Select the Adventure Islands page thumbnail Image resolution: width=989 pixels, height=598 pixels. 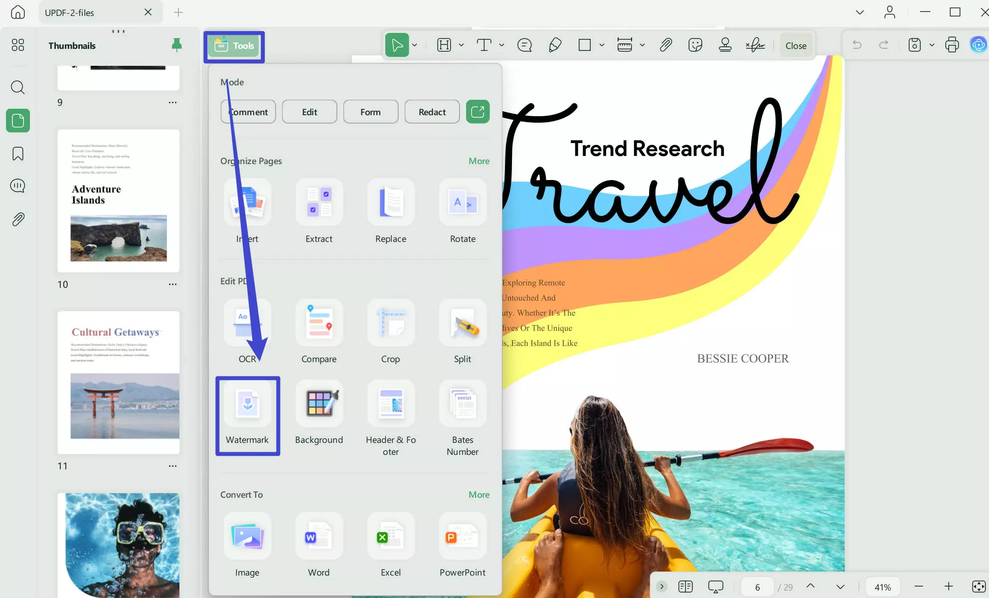(x=119, y=200)
